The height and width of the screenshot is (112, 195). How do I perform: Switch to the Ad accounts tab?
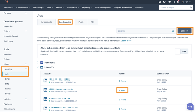coord(46,22)
